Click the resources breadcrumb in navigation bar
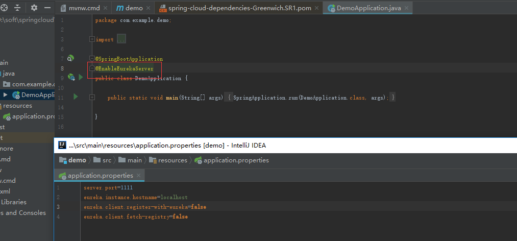 coord(172,160)
